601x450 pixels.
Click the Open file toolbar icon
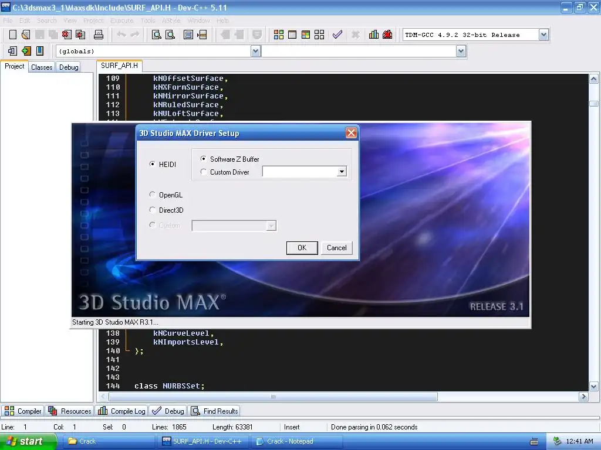coord(26,35)
